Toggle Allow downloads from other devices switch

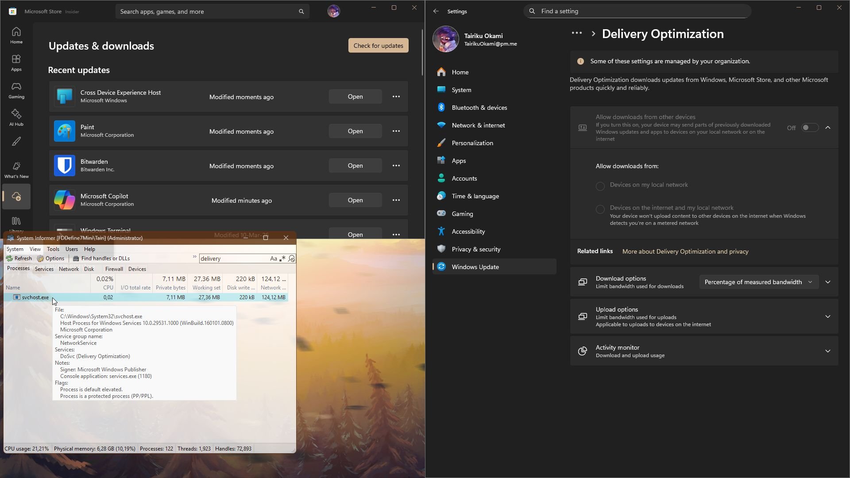810,128
